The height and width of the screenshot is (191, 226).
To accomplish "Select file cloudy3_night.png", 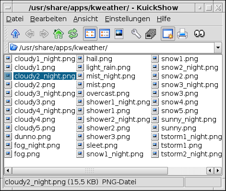I will 45,93.
